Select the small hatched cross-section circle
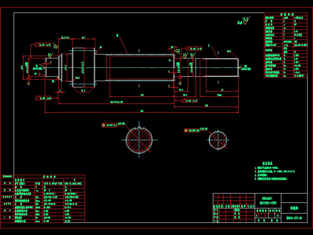This screenshot has width=313, height=235. tap(218, 140)
